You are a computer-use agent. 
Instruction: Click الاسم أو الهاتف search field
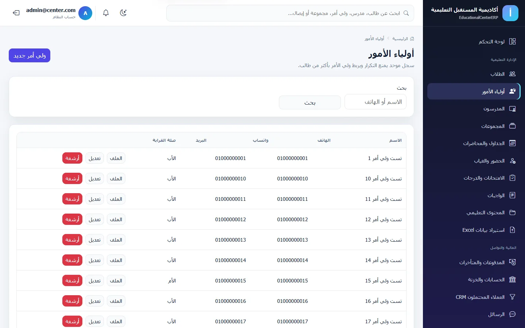point(376,102)
